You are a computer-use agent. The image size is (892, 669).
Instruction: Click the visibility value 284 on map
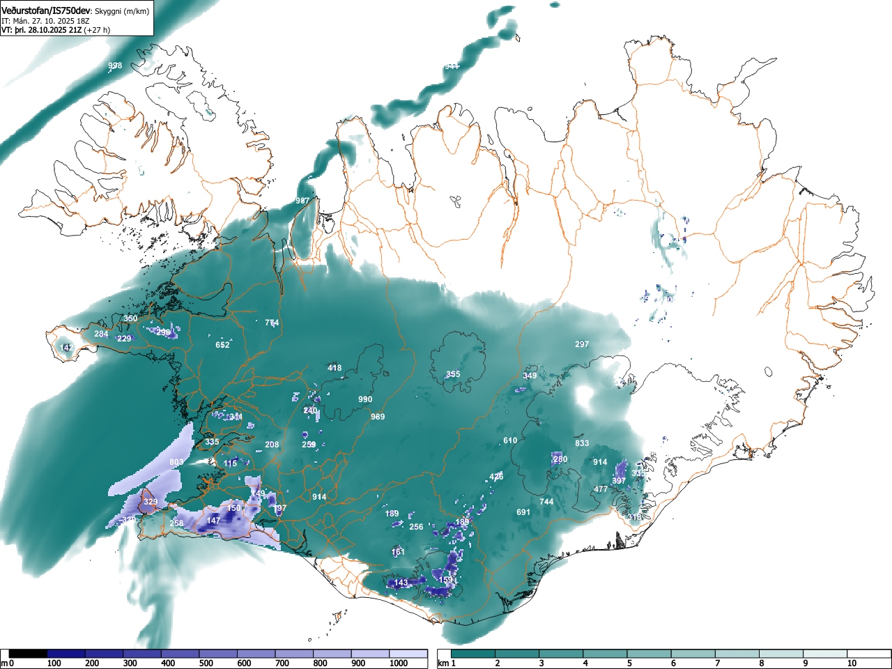click(x=101, y=334)
